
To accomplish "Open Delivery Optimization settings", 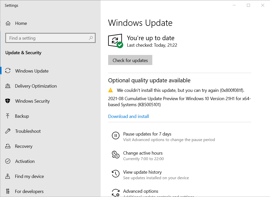I will point(50,86).
